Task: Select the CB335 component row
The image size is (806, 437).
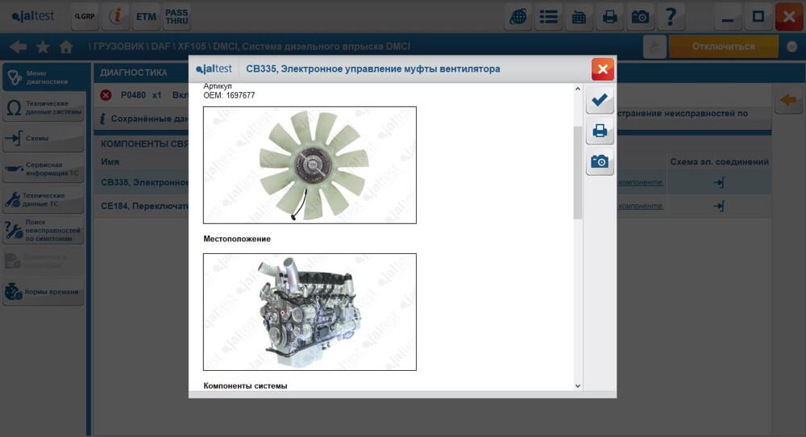Action: [432, 182]
